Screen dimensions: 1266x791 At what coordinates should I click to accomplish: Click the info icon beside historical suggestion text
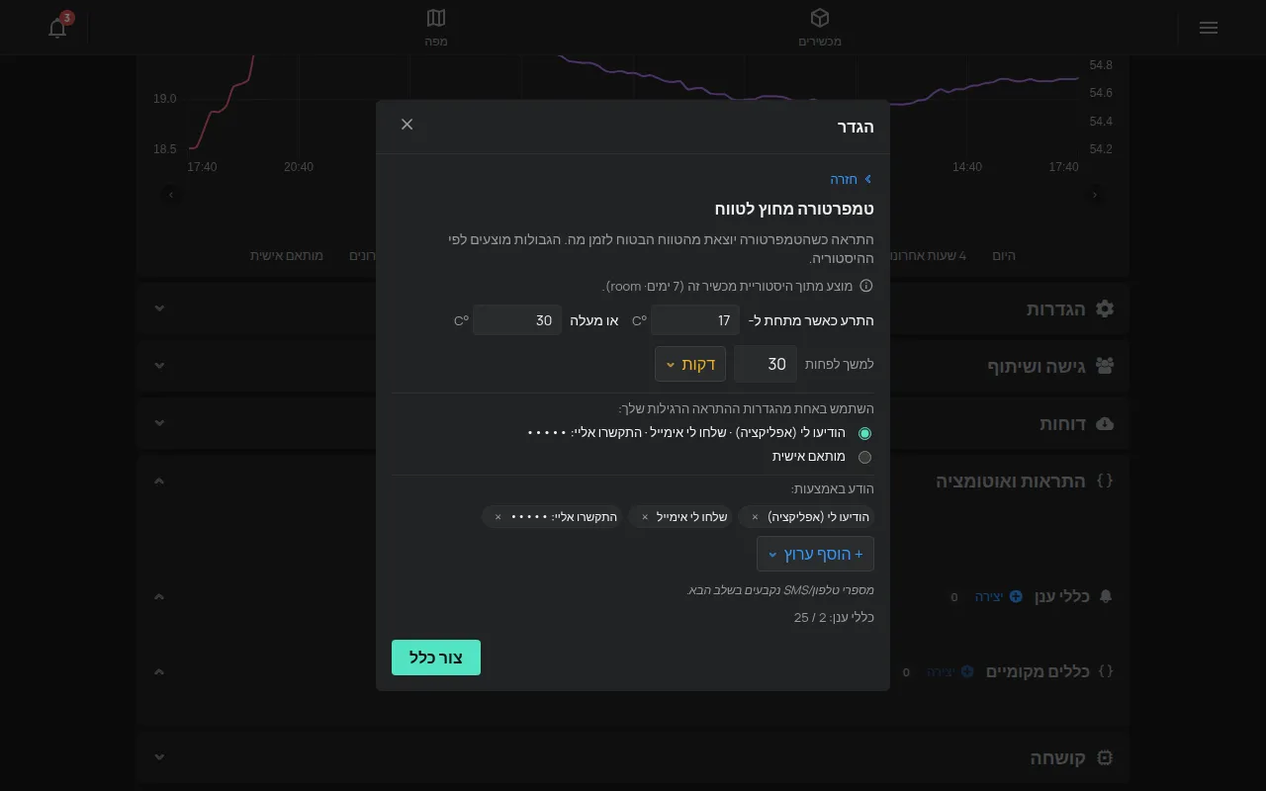(866, 286)
